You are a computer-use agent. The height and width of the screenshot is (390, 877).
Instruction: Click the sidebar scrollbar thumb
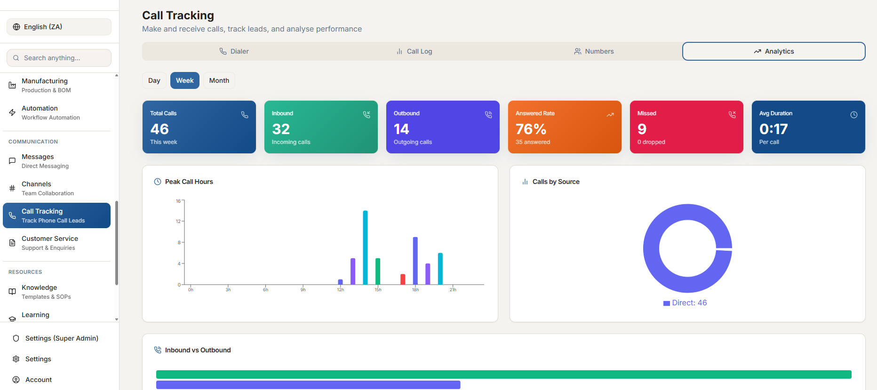click(117, 243)
